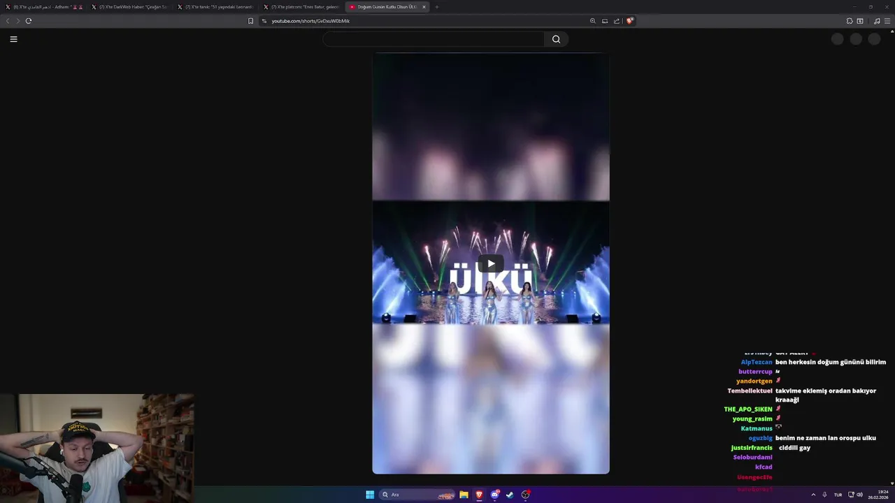Open the Windows Start menu
Viewport: 895px width, 503px height.
(x=370, y=495)
